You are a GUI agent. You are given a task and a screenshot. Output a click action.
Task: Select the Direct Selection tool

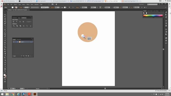coord(5,15)
